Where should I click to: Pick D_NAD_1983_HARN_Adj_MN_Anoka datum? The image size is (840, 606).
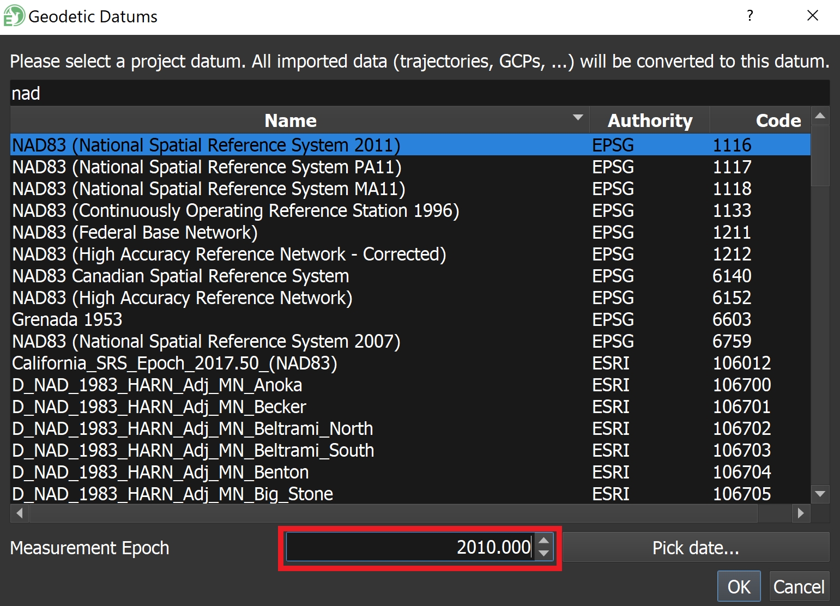point(157,385)
